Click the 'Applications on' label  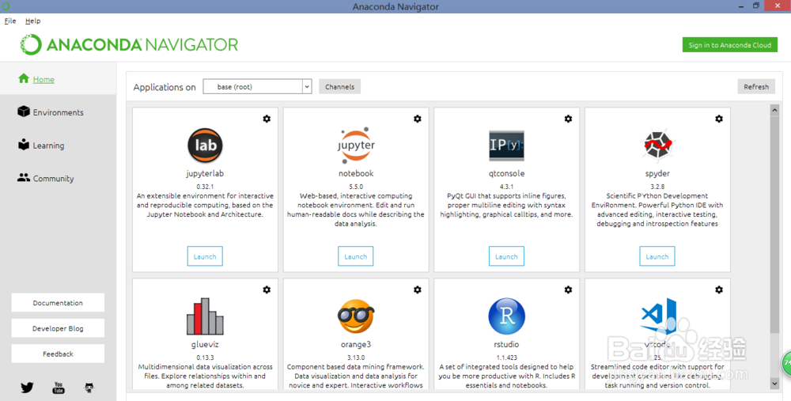pos(165,87)
